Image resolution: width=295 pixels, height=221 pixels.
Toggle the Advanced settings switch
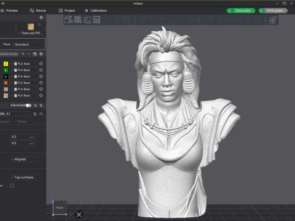pyautogui.click(x=28, y=106)
